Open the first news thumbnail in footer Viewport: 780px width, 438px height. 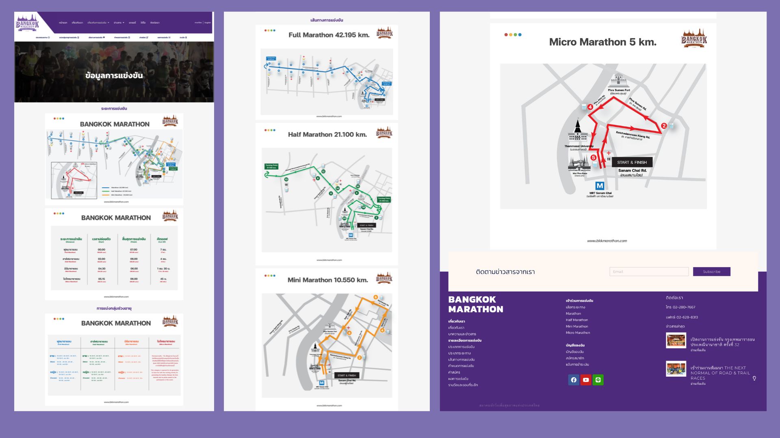click(676, 341)
